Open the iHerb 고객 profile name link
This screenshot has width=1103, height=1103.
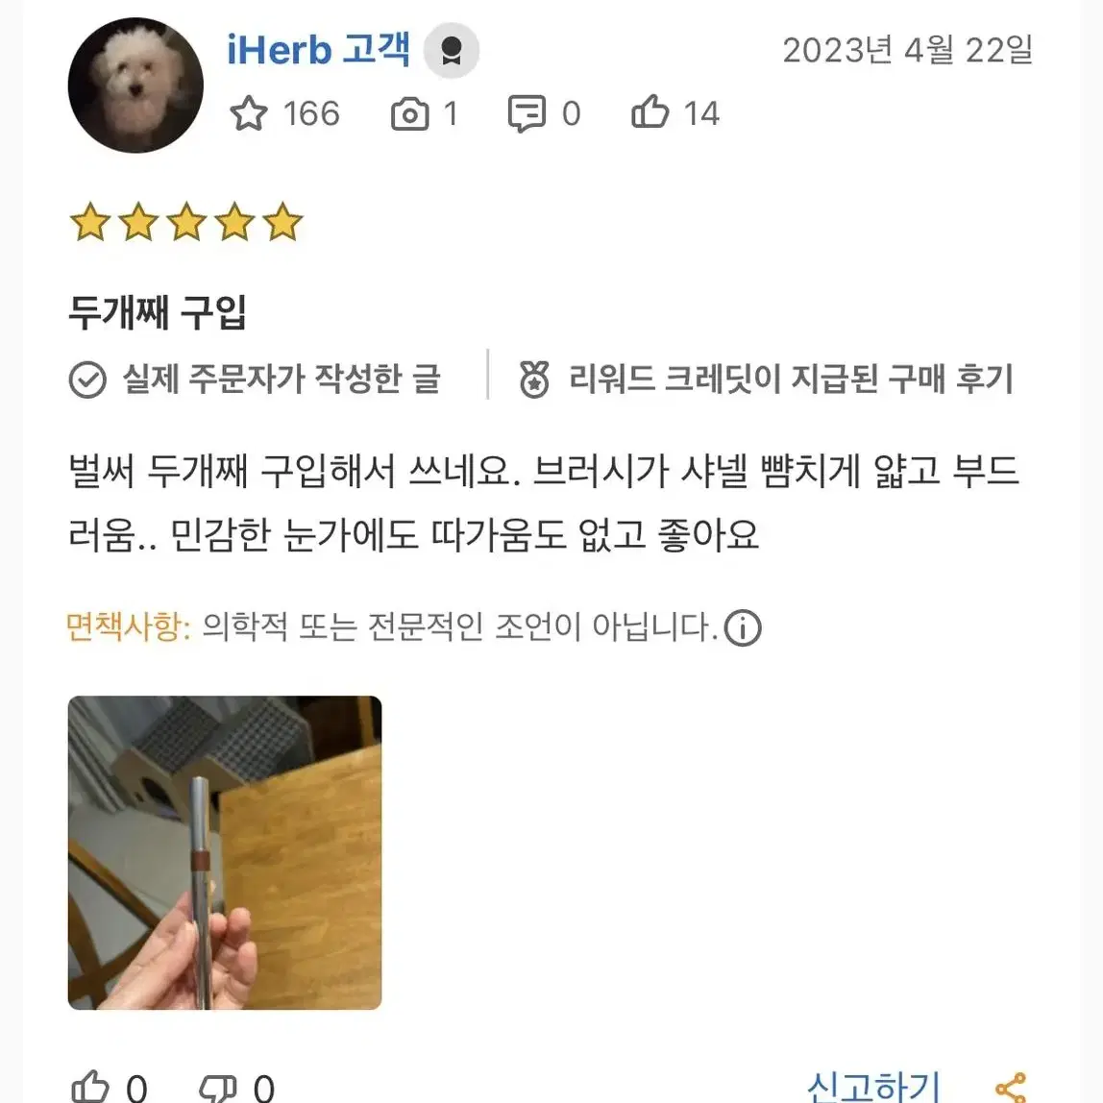(x=318, y=50)
